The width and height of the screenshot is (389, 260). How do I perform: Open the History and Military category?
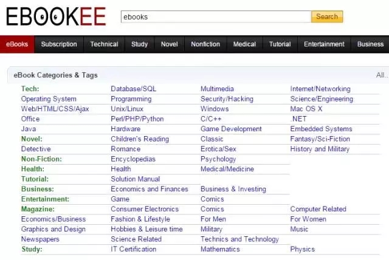320,149
